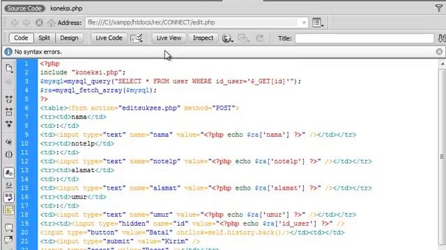446x250 pixels.
Task: Click the scrollbar up arrow of code view
Action: [443, 65]
